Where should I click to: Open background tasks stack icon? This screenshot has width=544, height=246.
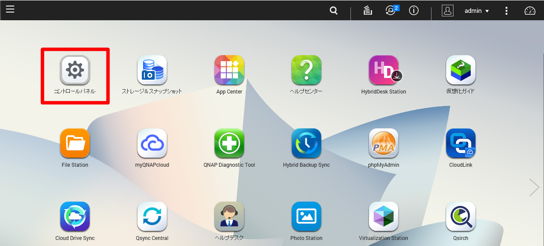pos(368,11)
